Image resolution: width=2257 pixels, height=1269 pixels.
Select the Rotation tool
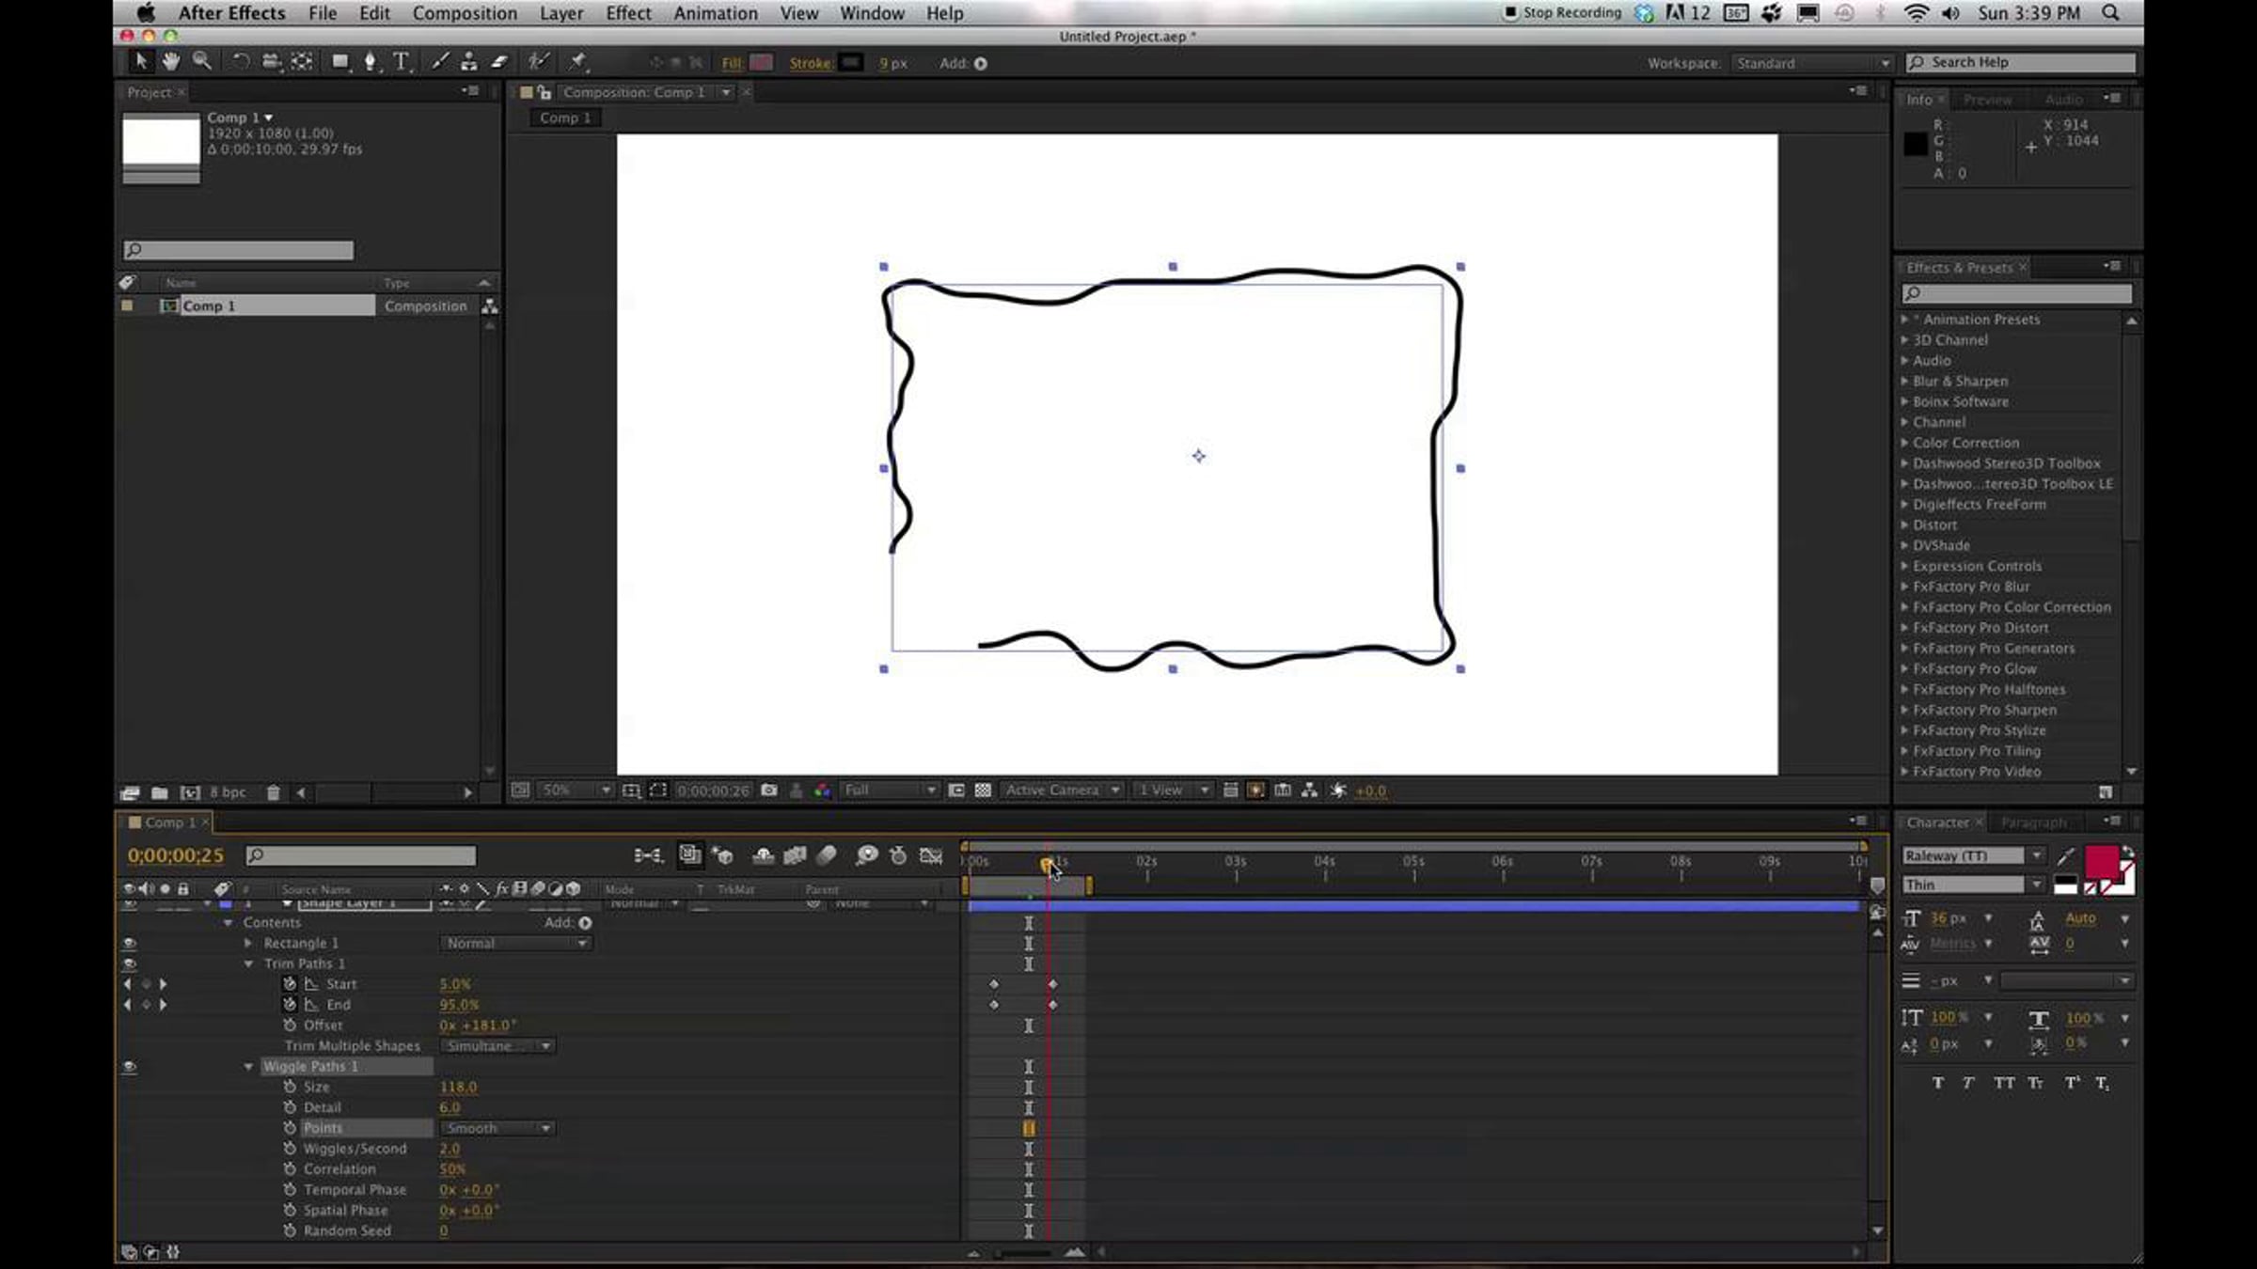click(x=241, y=62)
